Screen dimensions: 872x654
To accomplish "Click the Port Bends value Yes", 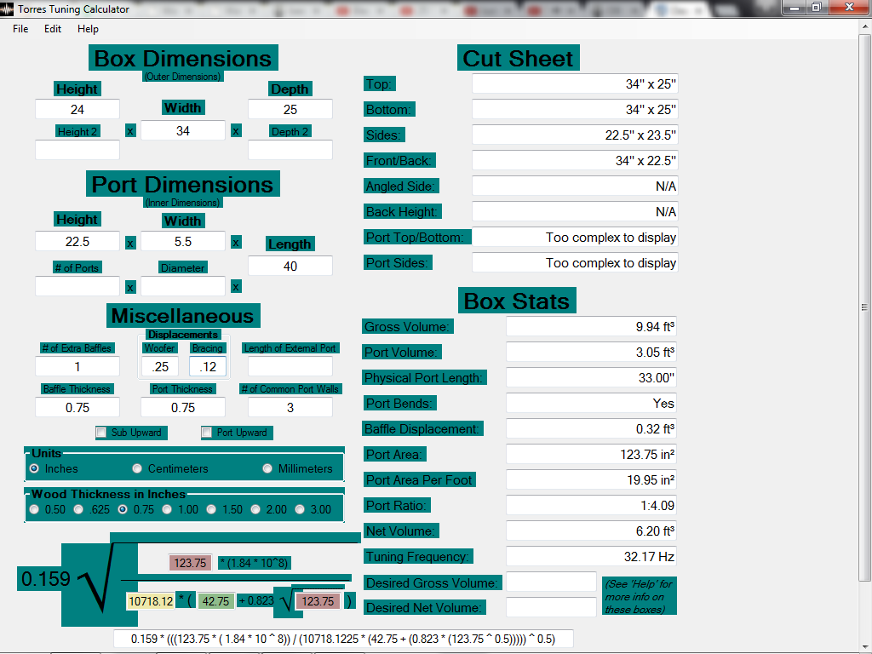I will [x=592, y=403].
